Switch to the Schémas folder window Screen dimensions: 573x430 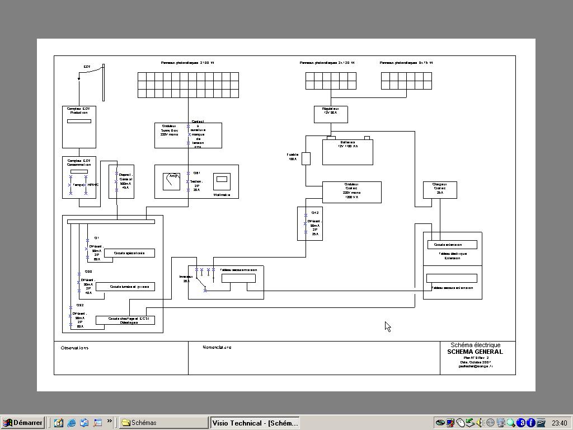(163, 423)
